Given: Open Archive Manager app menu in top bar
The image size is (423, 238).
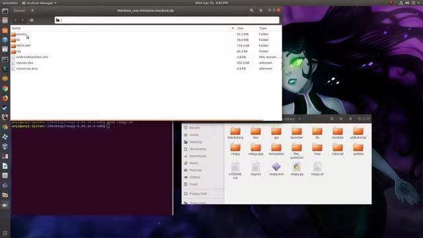Looking at the screenshot, I should click(40, 3).
